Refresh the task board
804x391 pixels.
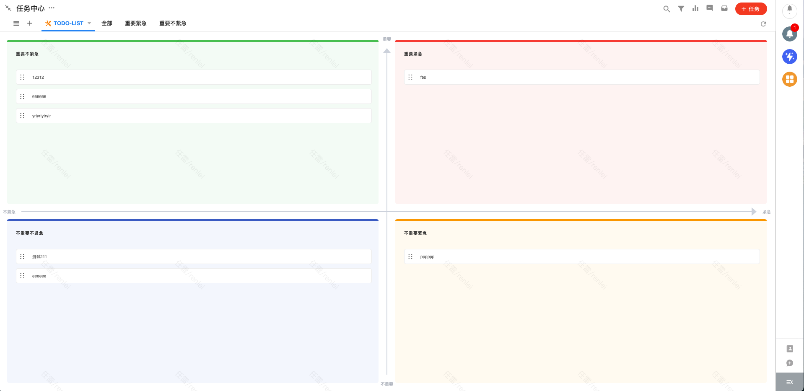click(763, 24)
